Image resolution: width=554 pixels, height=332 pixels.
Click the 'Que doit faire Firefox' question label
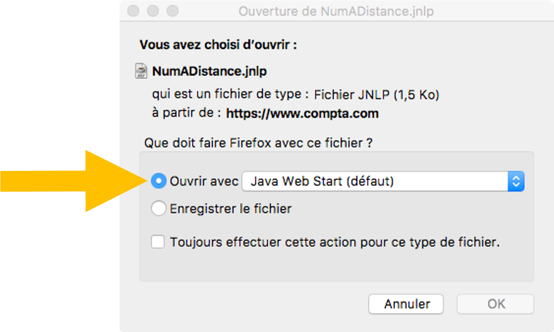click(x=258, y=143)
